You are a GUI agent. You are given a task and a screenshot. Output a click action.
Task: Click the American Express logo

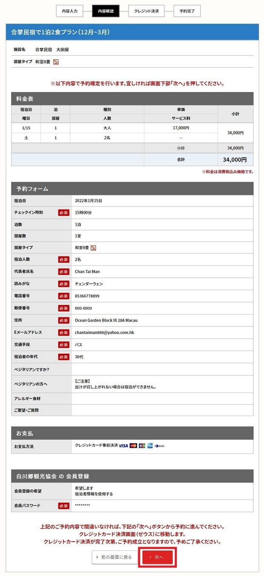[x=150, y=446]
